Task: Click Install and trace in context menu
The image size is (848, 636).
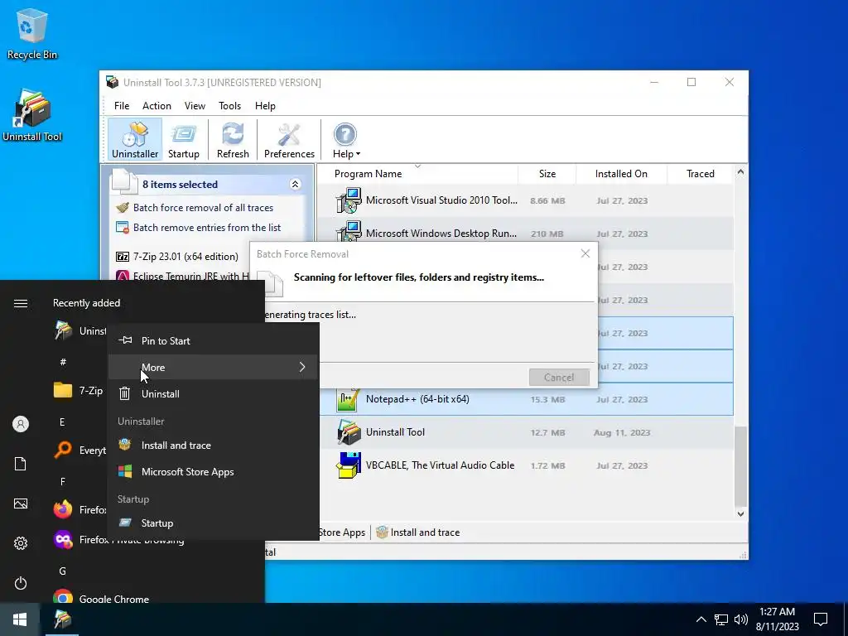Action: (213, 445)
